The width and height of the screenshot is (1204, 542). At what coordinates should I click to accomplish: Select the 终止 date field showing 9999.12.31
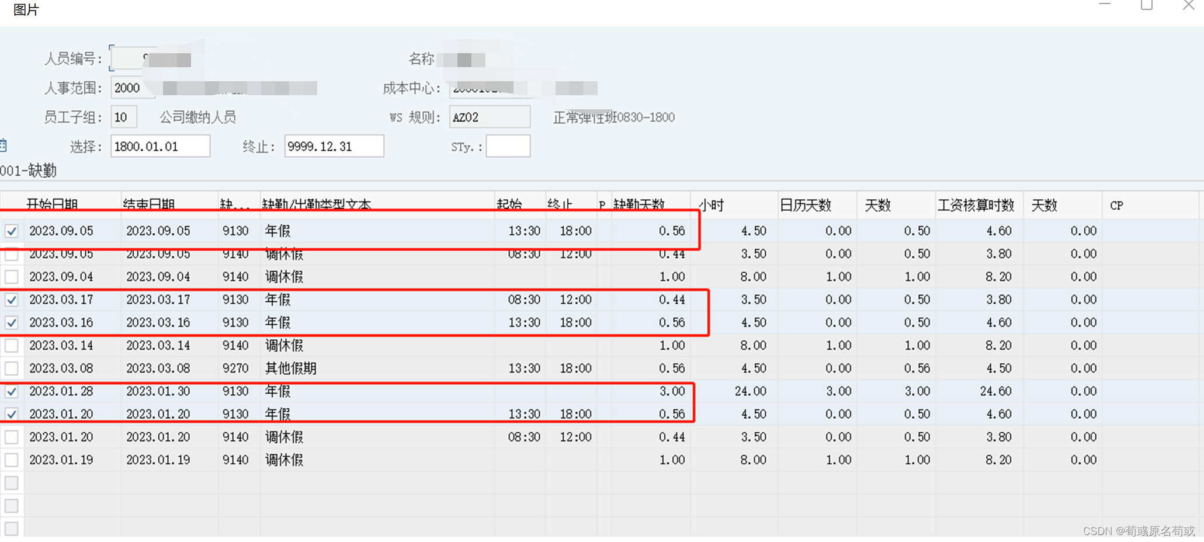(x=333, y=145)
